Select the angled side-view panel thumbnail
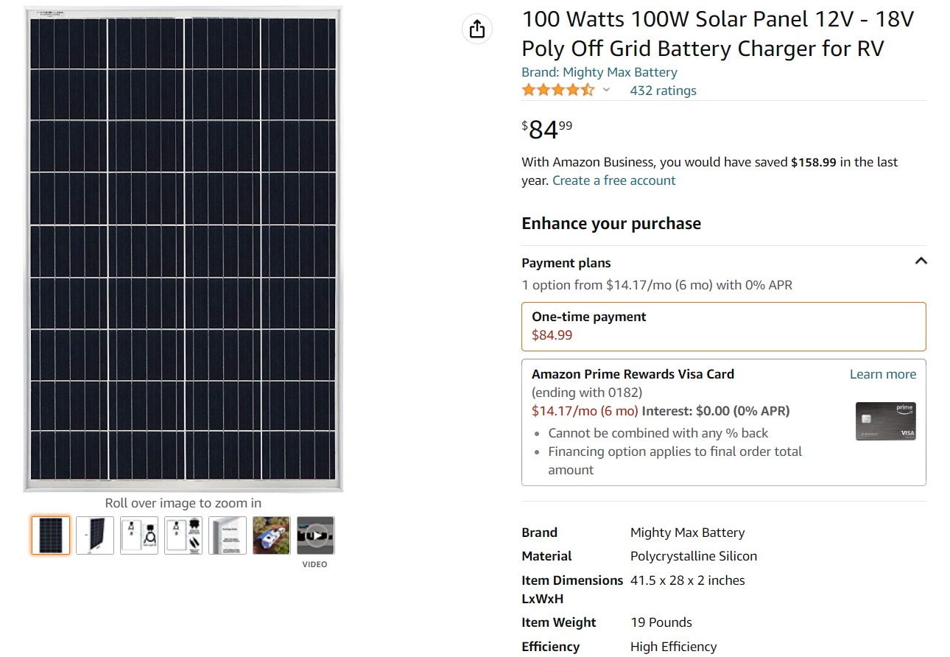 coord(95,535)
